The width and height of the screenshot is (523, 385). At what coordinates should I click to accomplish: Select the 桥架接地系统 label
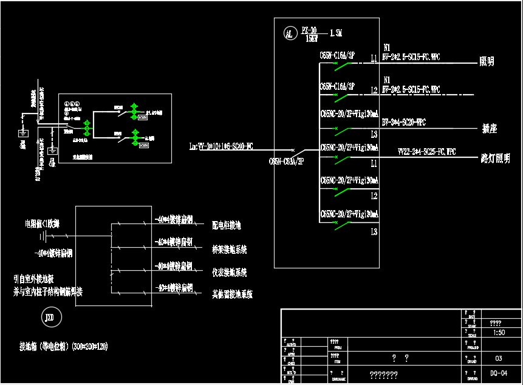(230, 250)
